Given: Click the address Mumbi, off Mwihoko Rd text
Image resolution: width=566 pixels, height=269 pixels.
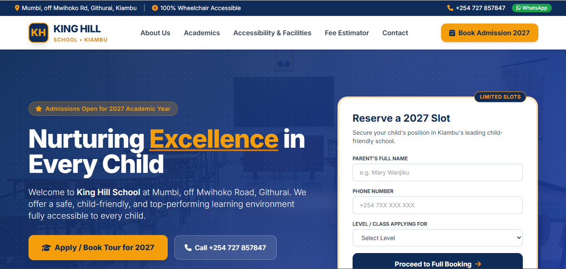Looking at the screenshot, I should [x=79, y=8].
